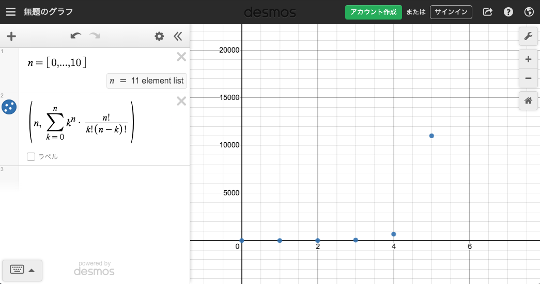This screenshot has width=540, height=284.
Task: Click the powered by desmos logo
Action: pos(94,268)
